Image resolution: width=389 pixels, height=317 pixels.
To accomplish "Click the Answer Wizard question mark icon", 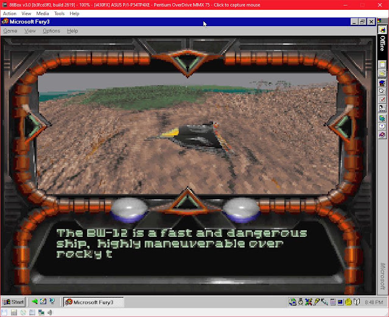I will 382,126.
